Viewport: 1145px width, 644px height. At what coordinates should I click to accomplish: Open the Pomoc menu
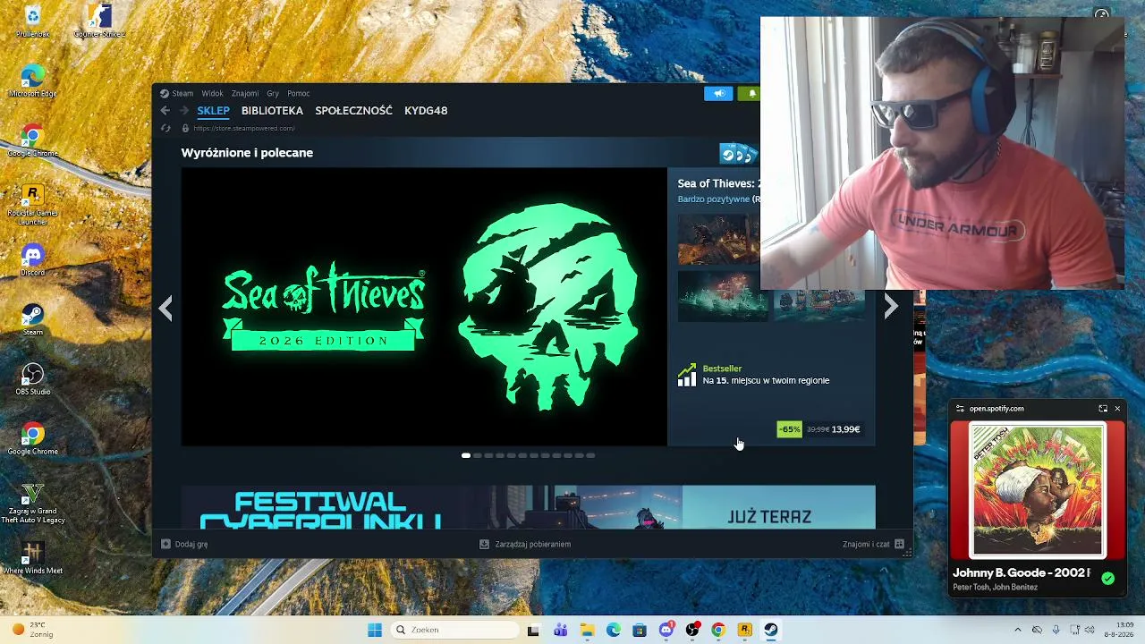(299, 93)
